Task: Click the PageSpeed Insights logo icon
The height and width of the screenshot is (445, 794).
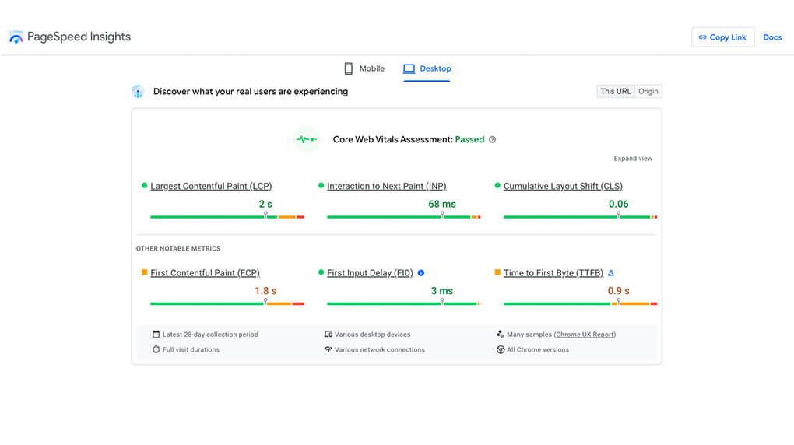Action: pos(16,37)
